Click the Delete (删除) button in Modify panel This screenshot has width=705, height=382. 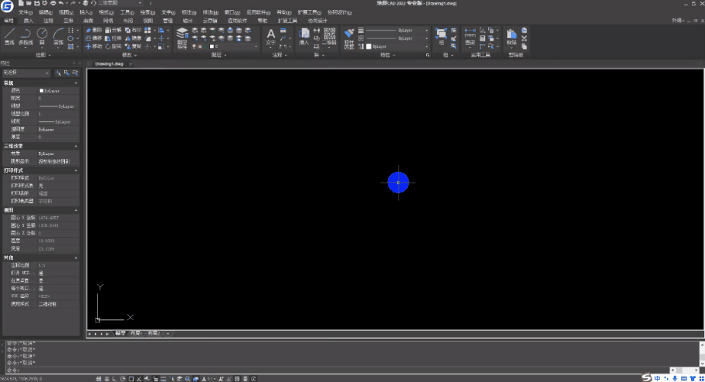(x=93, y=30)
